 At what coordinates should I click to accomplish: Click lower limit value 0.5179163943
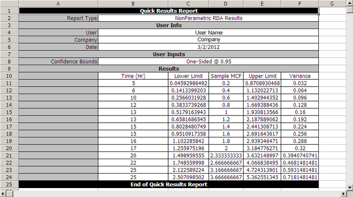coord(188,112)
